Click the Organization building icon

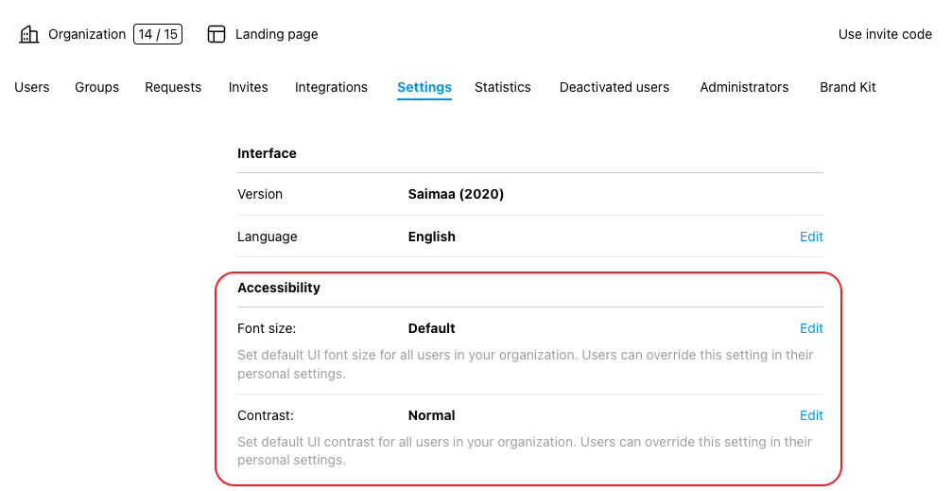pos(29,35)
